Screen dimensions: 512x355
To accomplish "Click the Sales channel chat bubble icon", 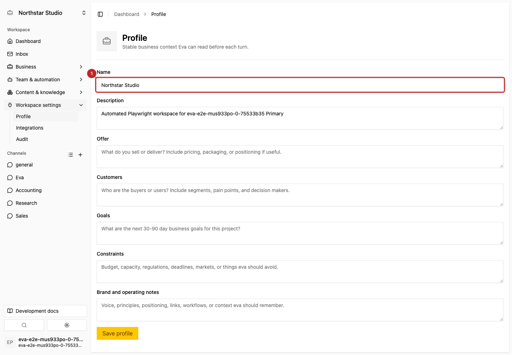I will point(10,216).
